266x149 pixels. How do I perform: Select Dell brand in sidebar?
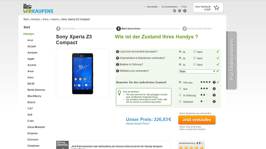pyautogui.click(x=30, y=115)
